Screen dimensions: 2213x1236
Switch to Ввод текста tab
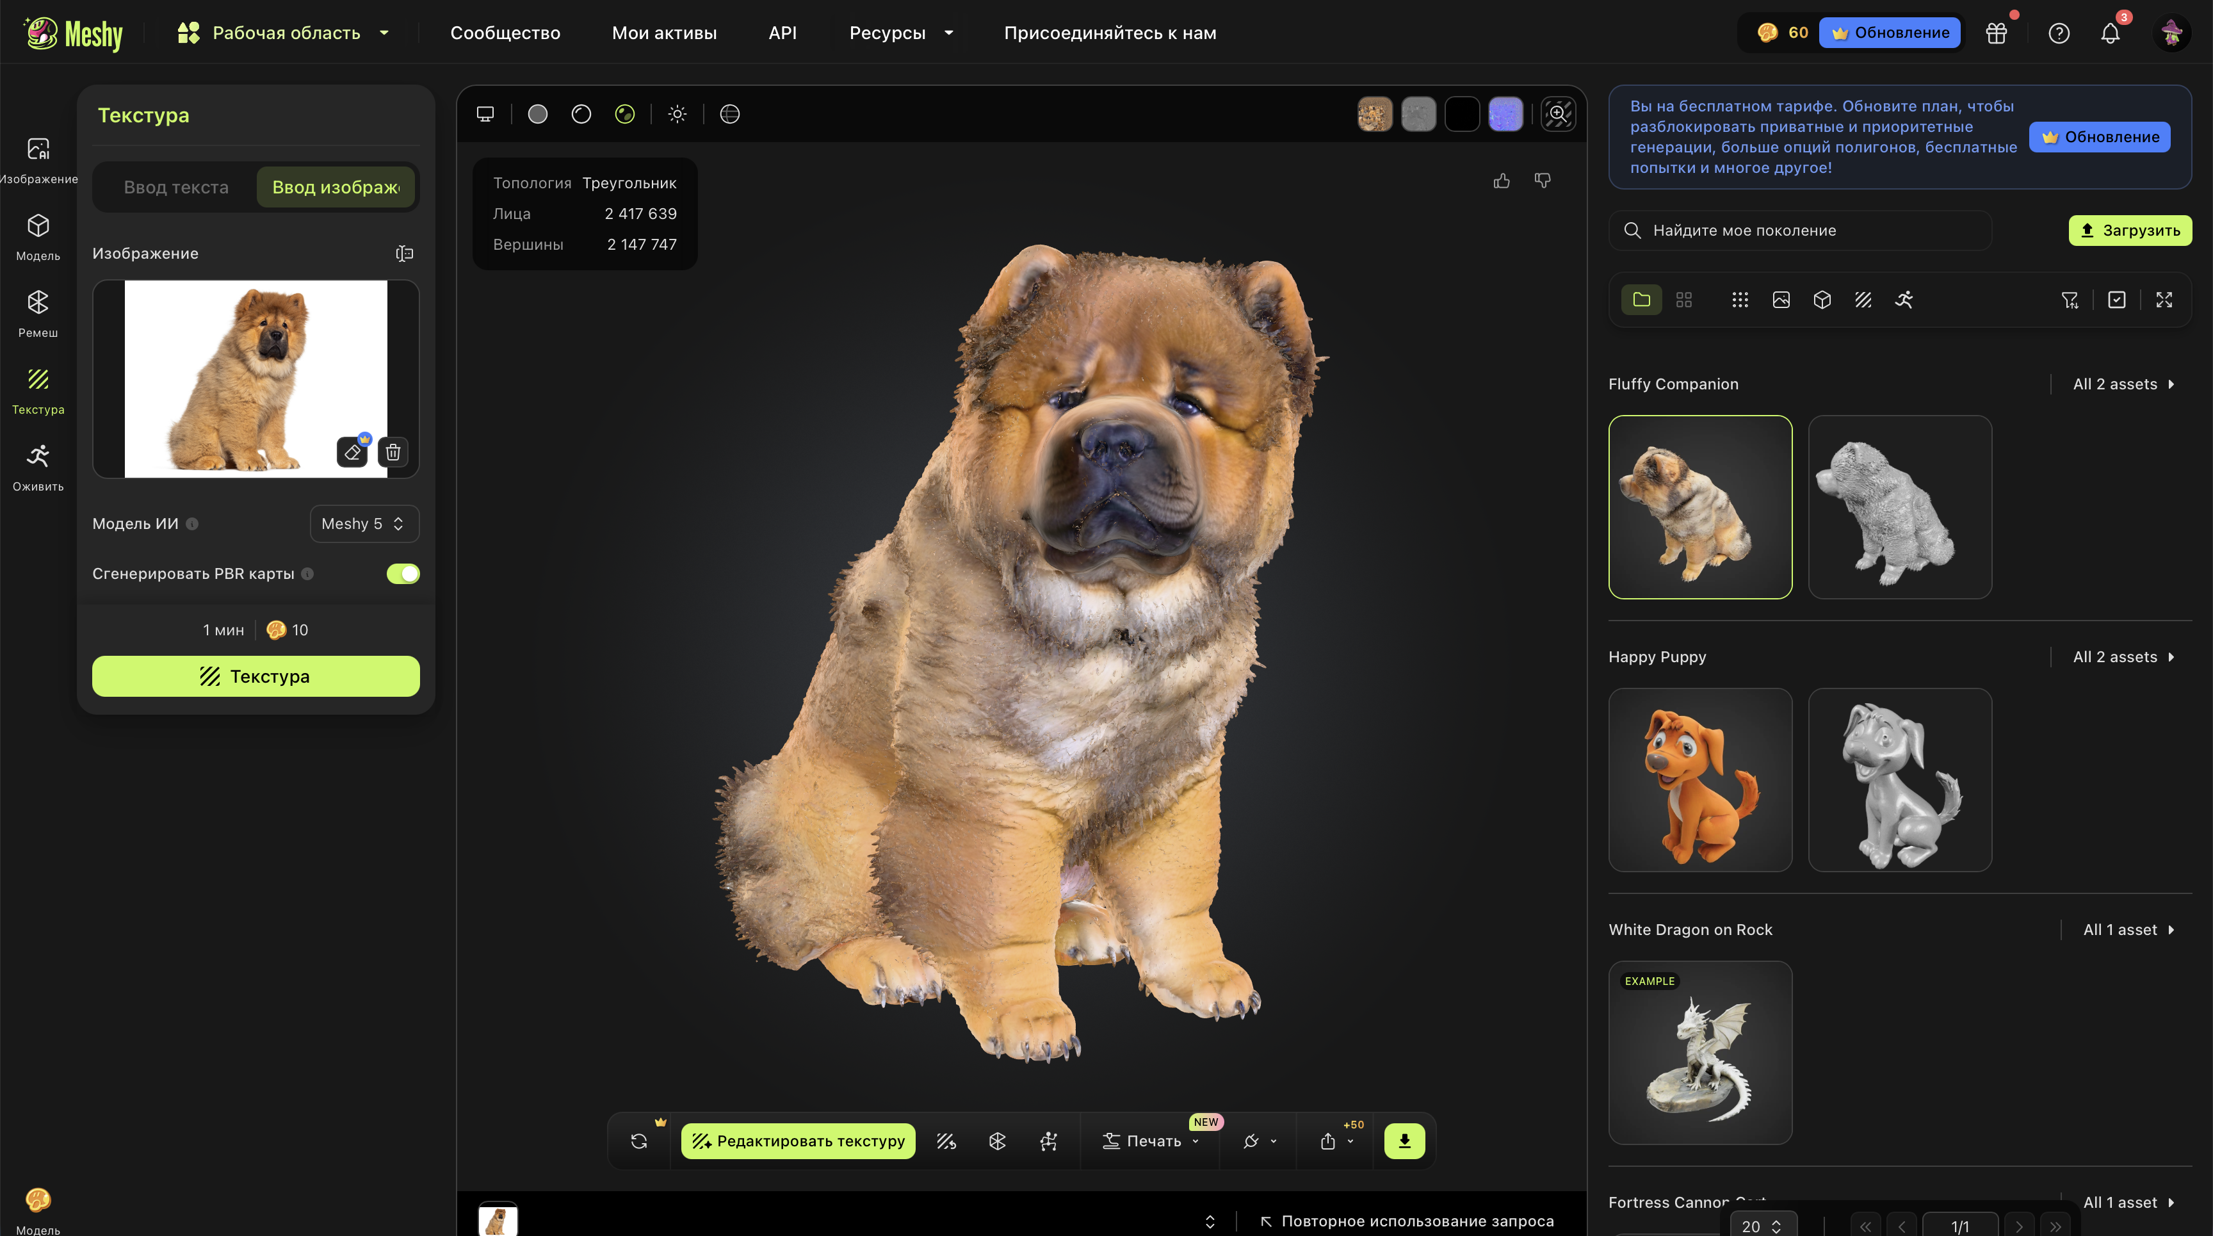[176, 187]
